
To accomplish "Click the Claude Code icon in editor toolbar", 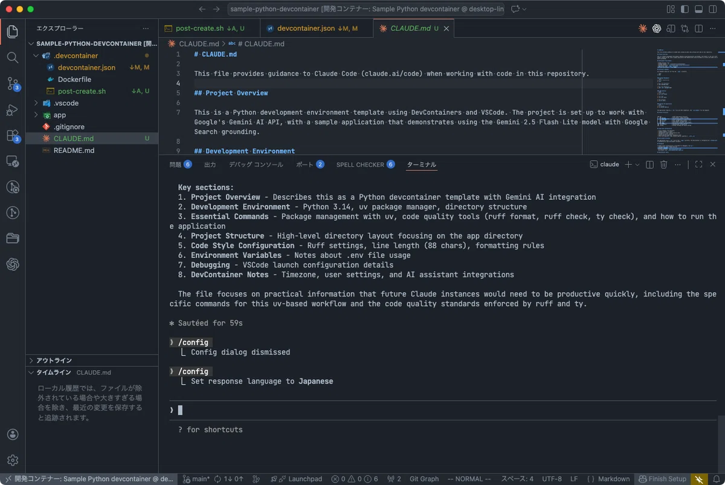I will coord(643,28).
